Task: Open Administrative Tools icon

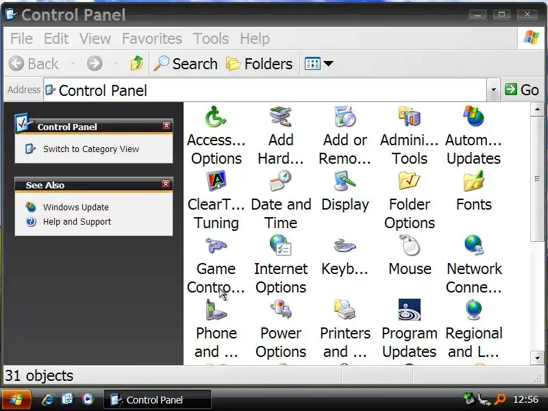Action: (409, 117)
